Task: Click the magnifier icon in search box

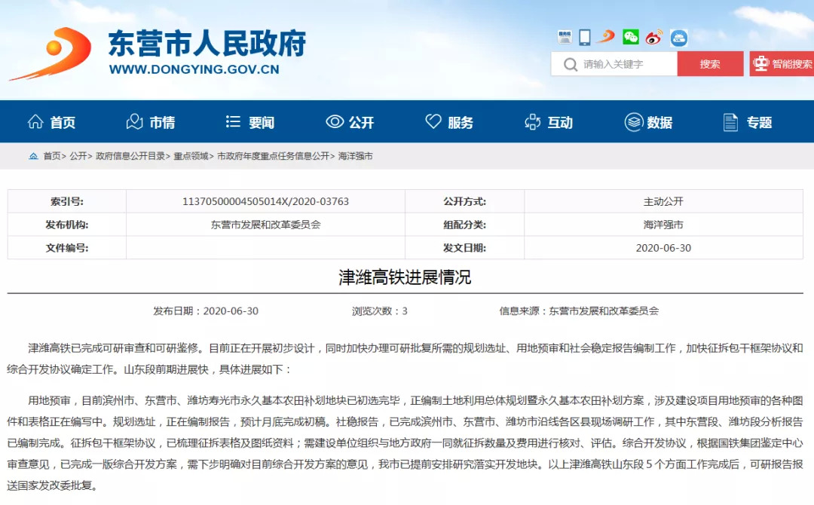Action: tap(570, 64)
